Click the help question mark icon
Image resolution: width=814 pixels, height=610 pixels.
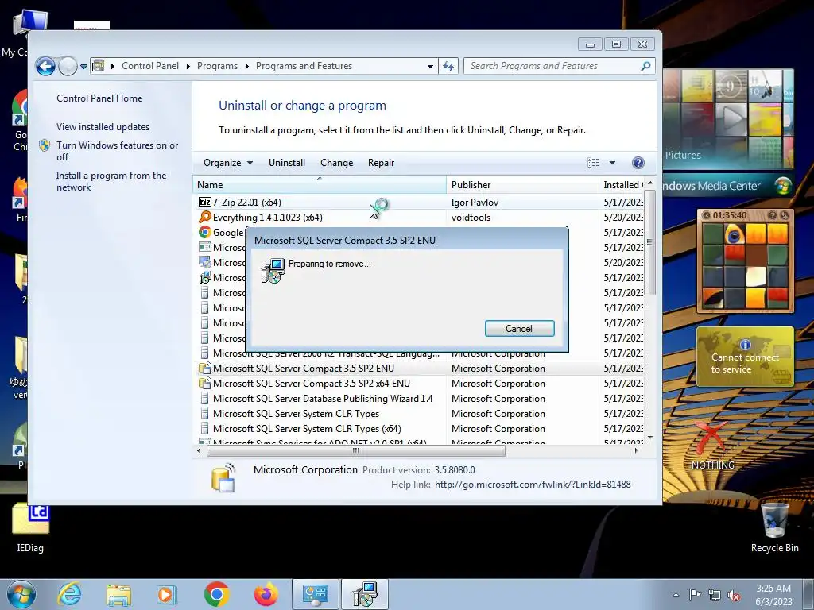pyautogui.click(x=638, y=163)
